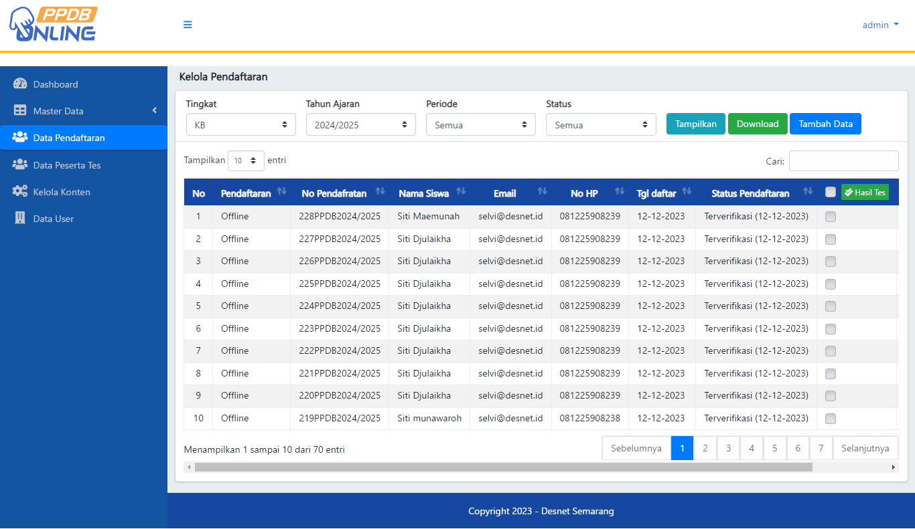The height and width of the screenshot is (529, 915).
Task: Click the Kelola Konten gears icon
Action: pyautogui.click(x=20, y=192)
